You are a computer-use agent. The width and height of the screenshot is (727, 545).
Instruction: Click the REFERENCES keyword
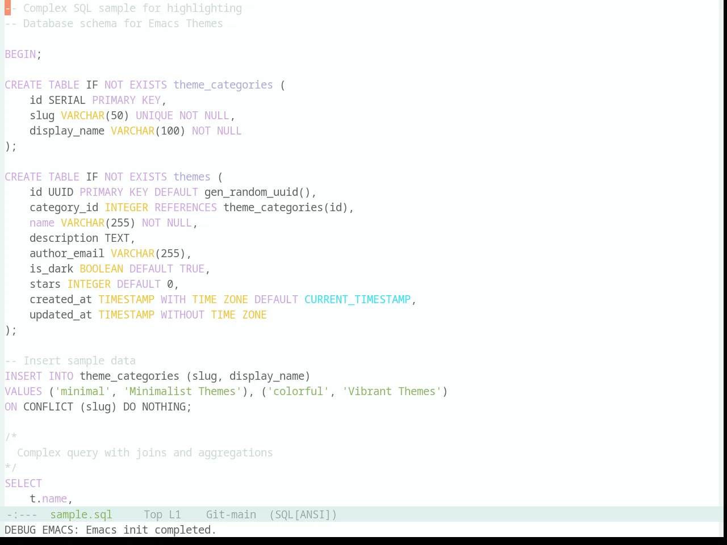click(x=186, y=207)
